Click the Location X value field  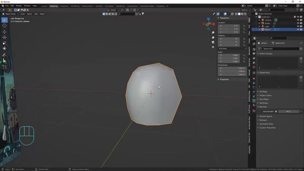tap(229, 26)
